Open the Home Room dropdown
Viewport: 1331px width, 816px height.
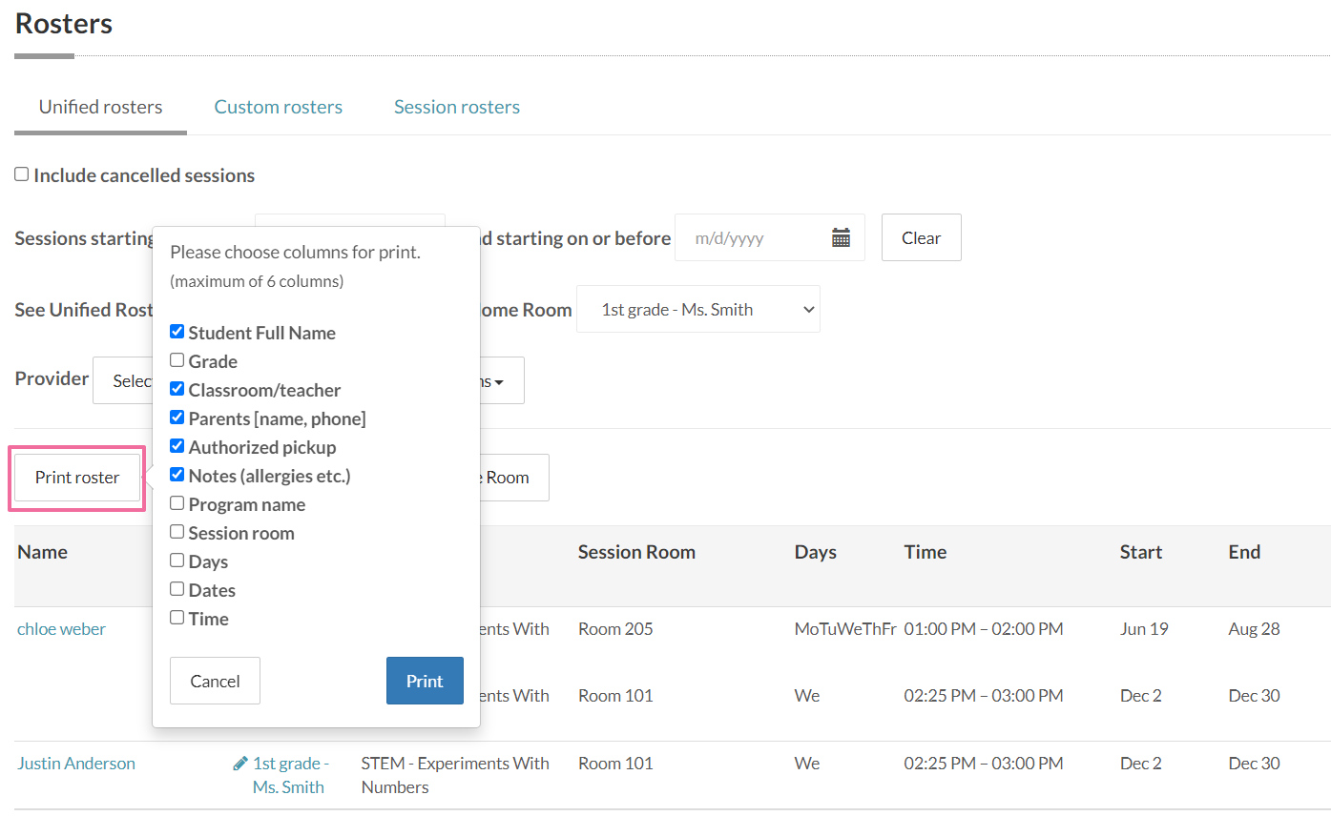[697, 310]
